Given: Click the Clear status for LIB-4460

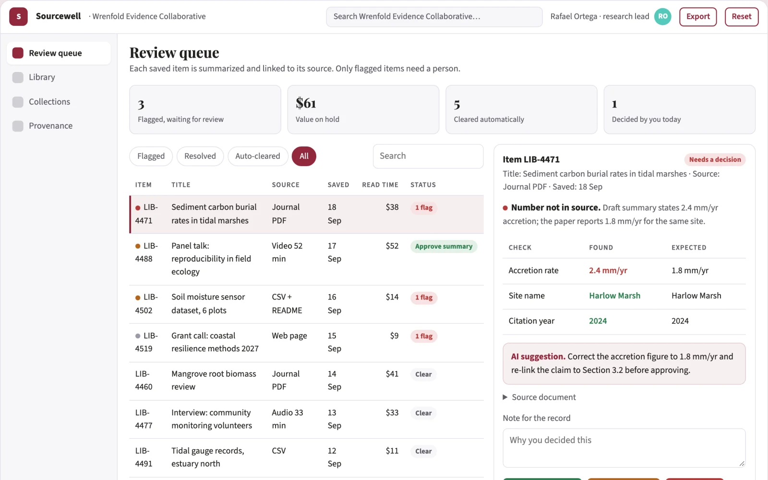Looking at the screenshot, I should coord(423,374).
